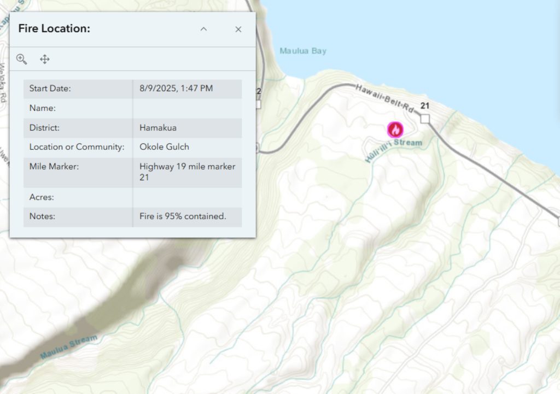560x394 pixels.
Task: Click the District value Hamakua
Action: pyautogui.click(x=158, y=127)
